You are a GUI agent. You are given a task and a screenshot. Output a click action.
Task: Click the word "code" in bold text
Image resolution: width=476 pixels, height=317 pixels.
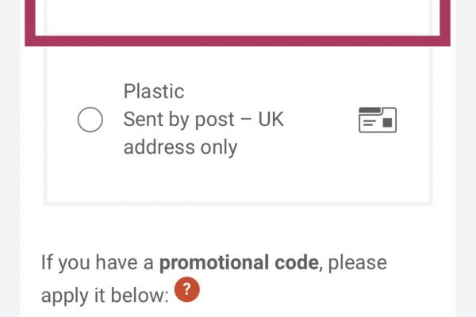pos(295,263)
